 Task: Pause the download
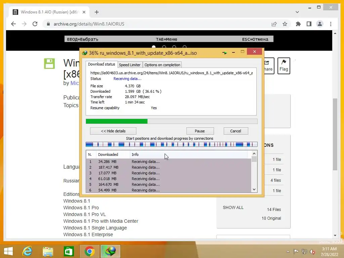[200, 131]
